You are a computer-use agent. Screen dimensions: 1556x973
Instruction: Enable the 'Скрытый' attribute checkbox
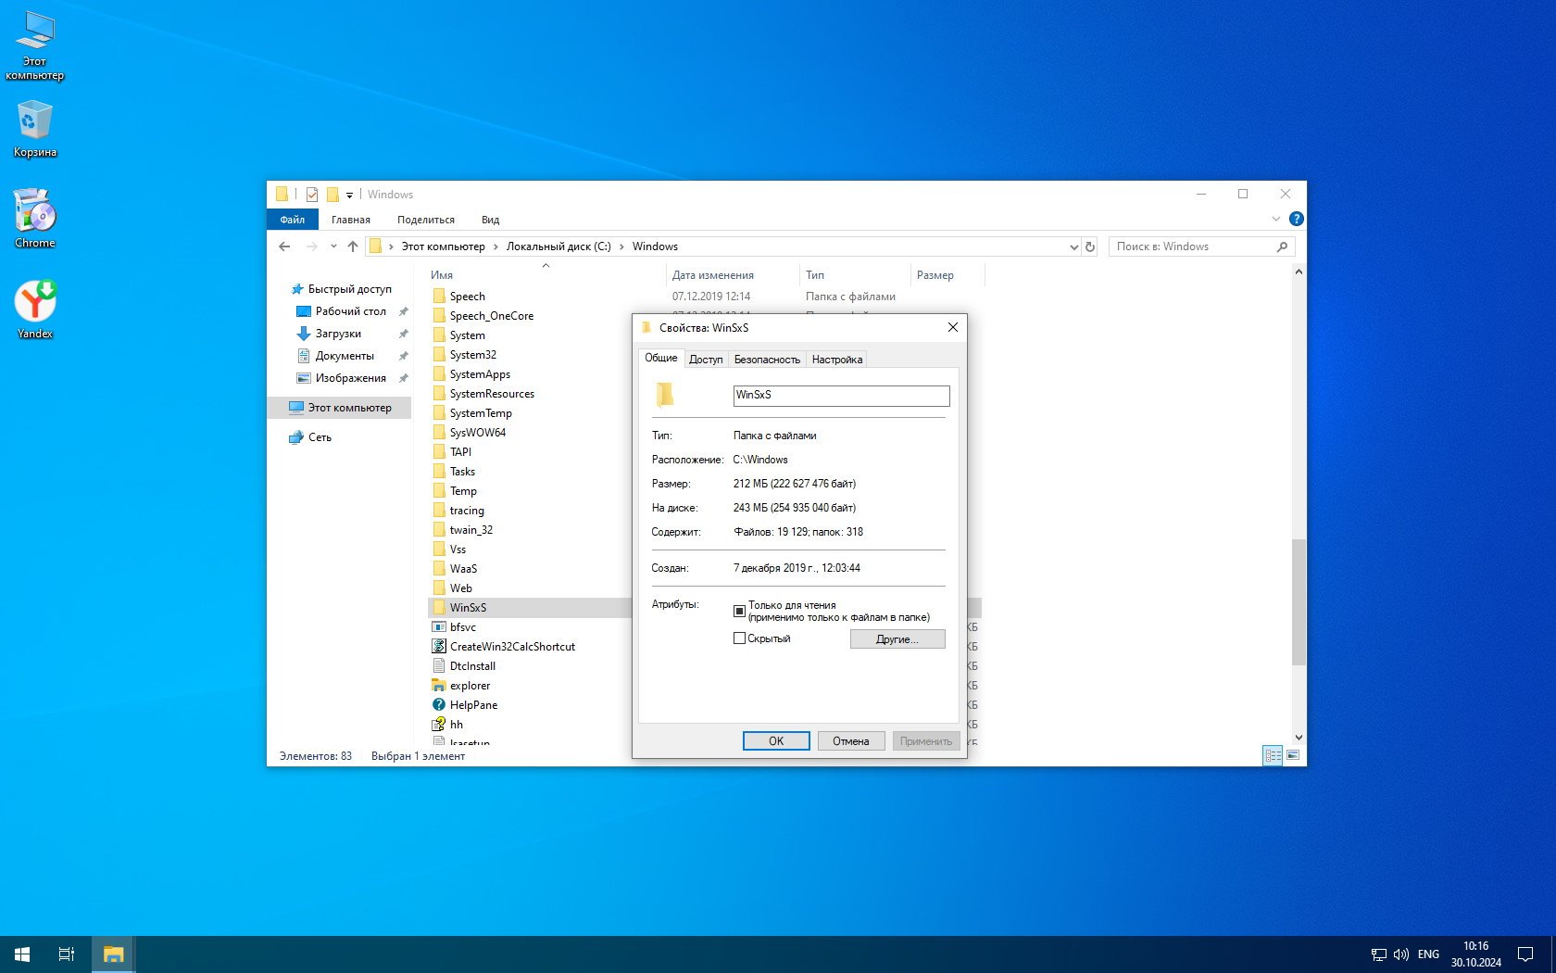click(x=739, y=638)
